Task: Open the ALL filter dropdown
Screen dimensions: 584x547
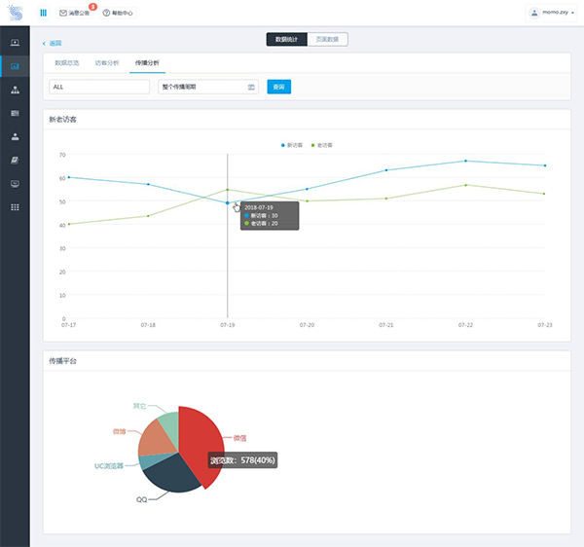Action: (99, 87)
